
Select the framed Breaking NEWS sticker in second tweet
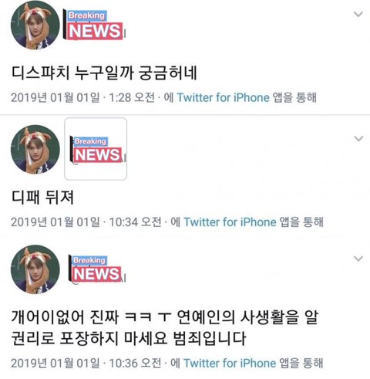coord(96,149)
